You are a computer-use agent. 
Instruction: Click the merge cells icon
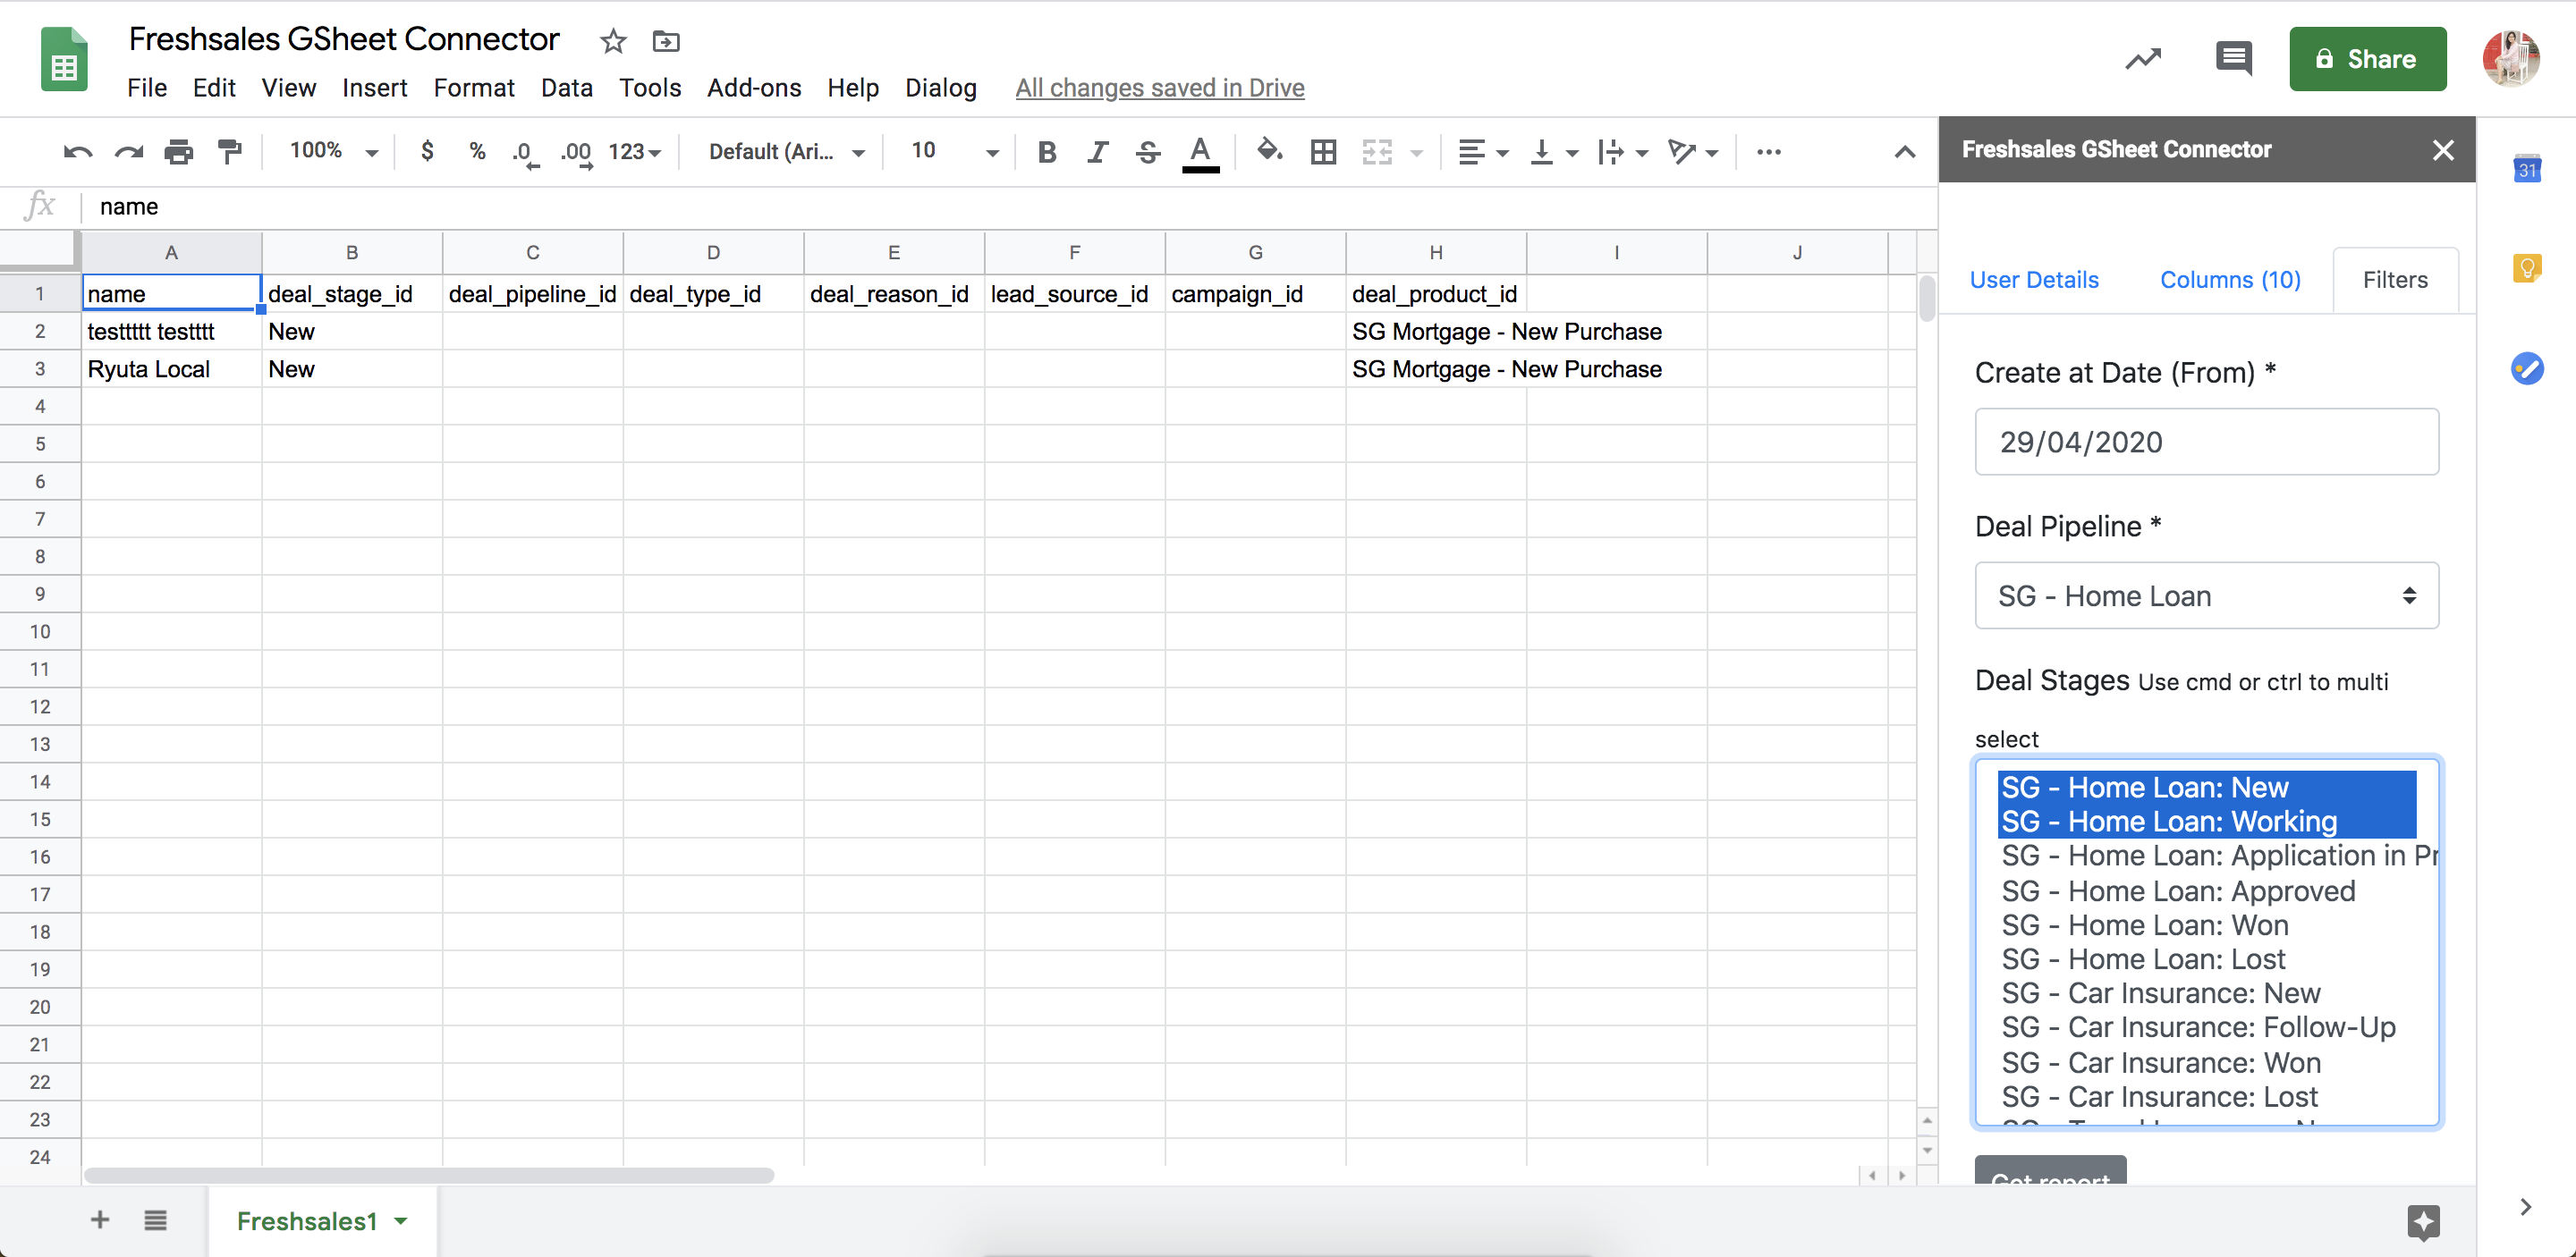pos(1377,152)
